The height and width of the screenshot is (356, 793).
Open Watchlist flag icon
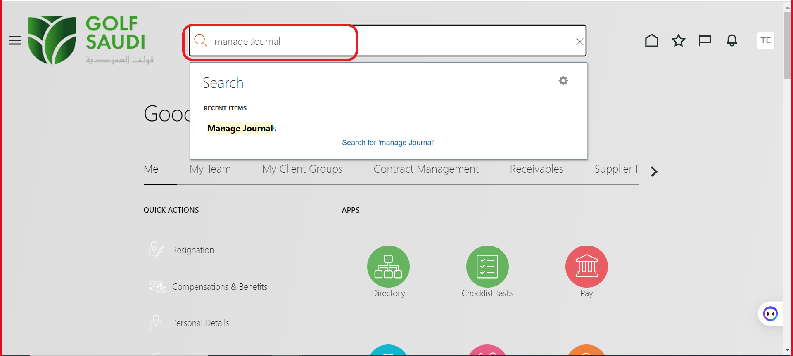(x=705, y=40)
